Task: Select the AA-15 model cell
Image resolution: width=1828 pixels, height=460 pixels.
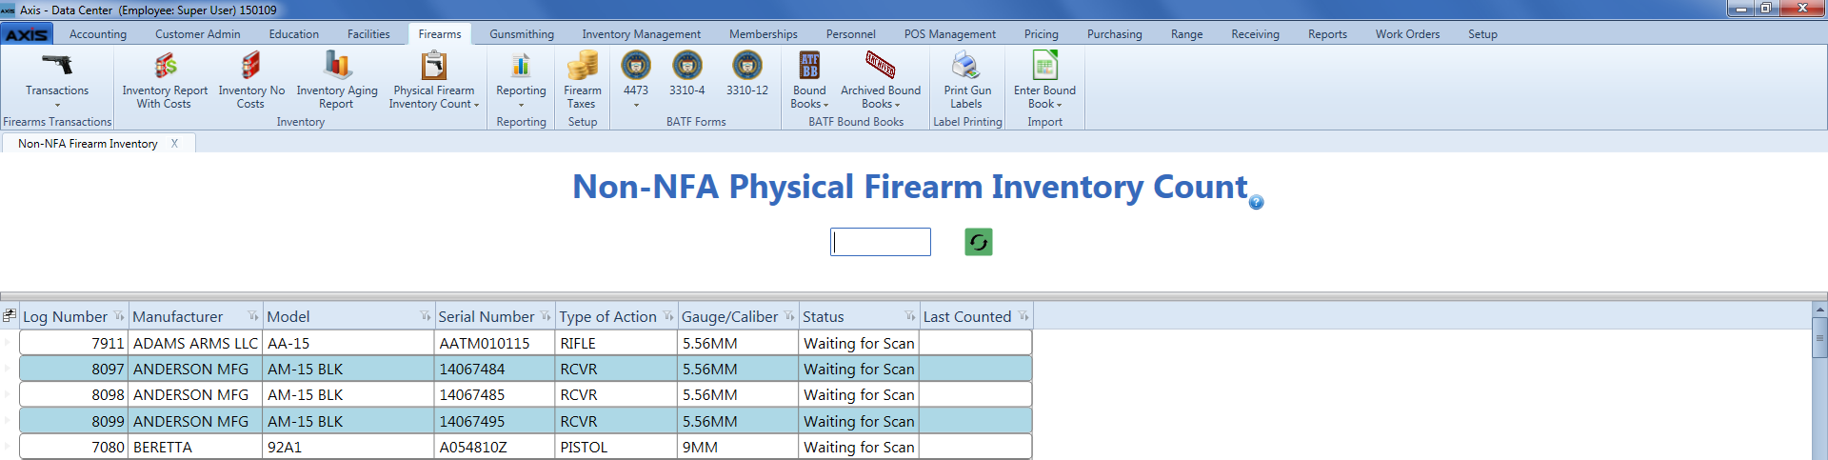Action: click(348, 343)
